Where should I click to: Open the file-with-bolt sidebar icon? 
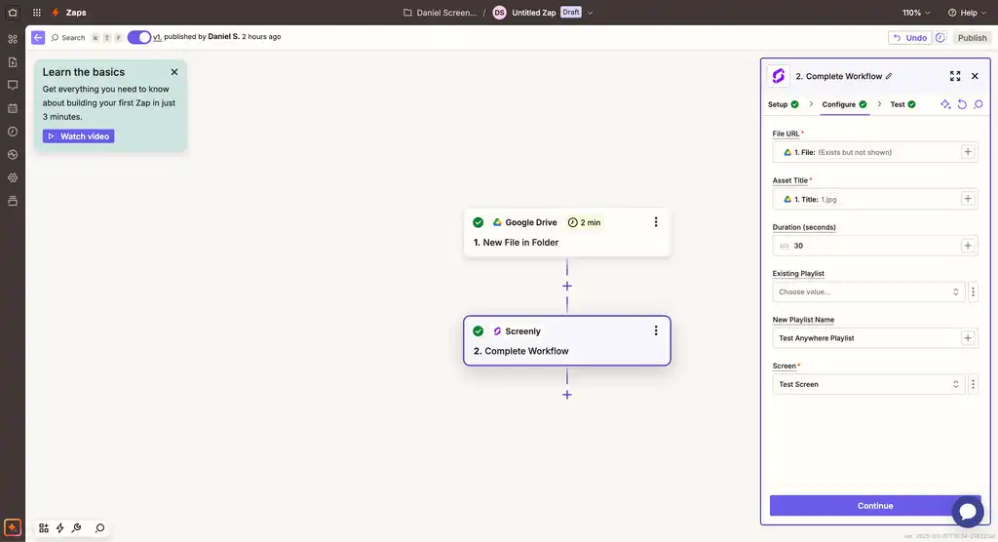click(x=12, y=61)
